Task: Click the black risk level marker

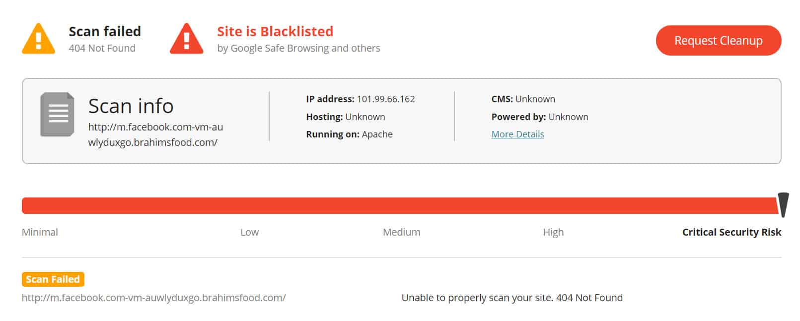Action: click(x=783, y=205)
